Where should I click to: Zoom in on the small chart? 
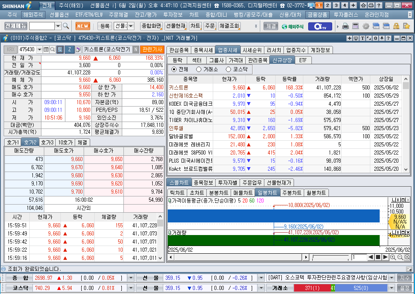[393, 257]
